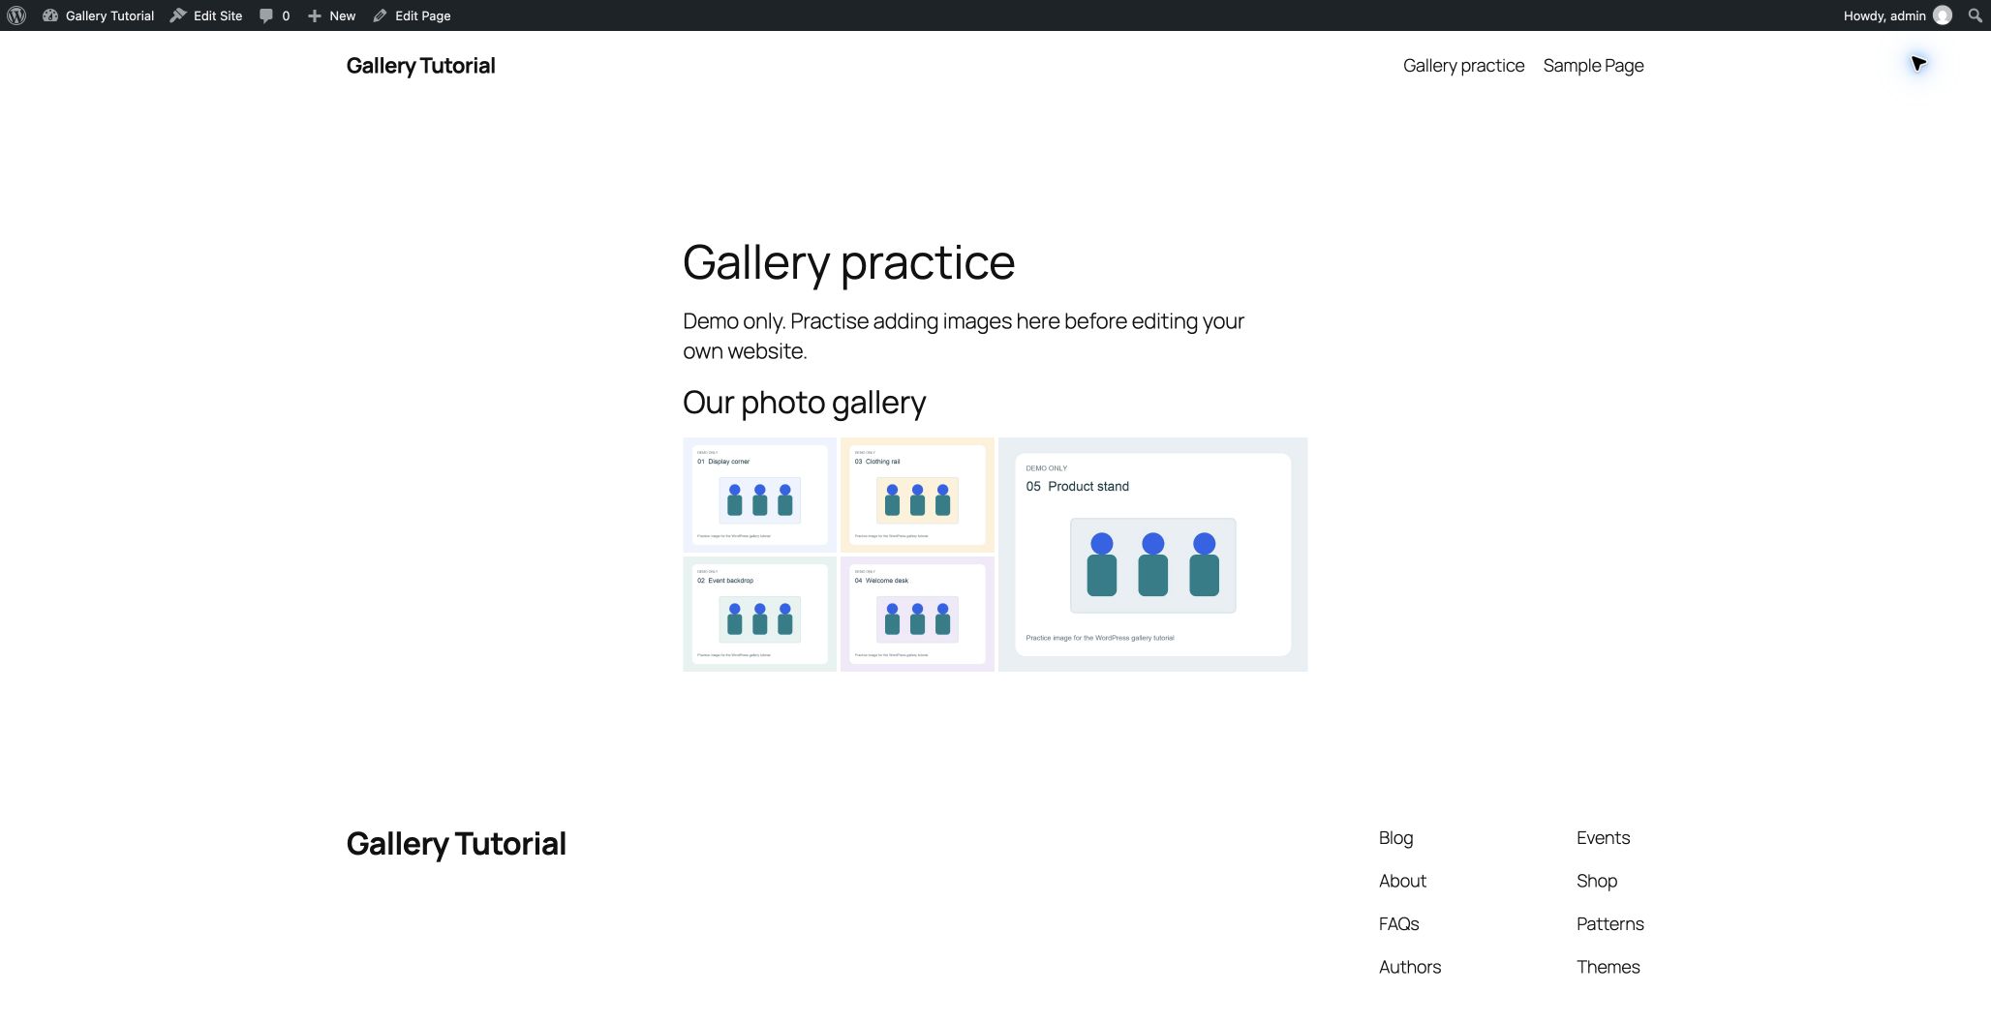The height and width of the screenshot is (1023, 1991).
Task: Click the Our photo gallery heading
Action: pos(804,403)
